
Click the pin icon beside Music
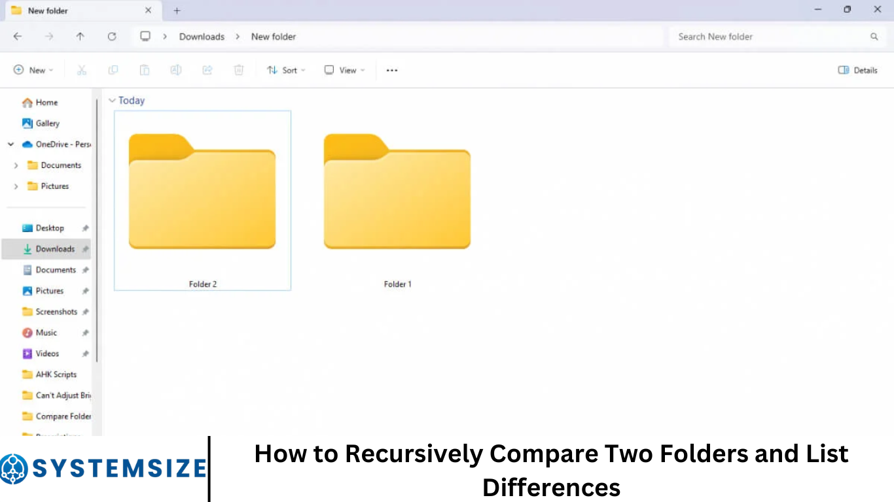[85, 333]
